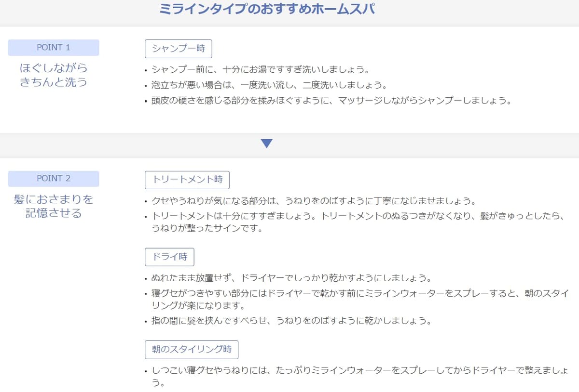Click the シャンプー前に rinse instruction line
Viewport: 579px width, 392px height.
point(261,69)
